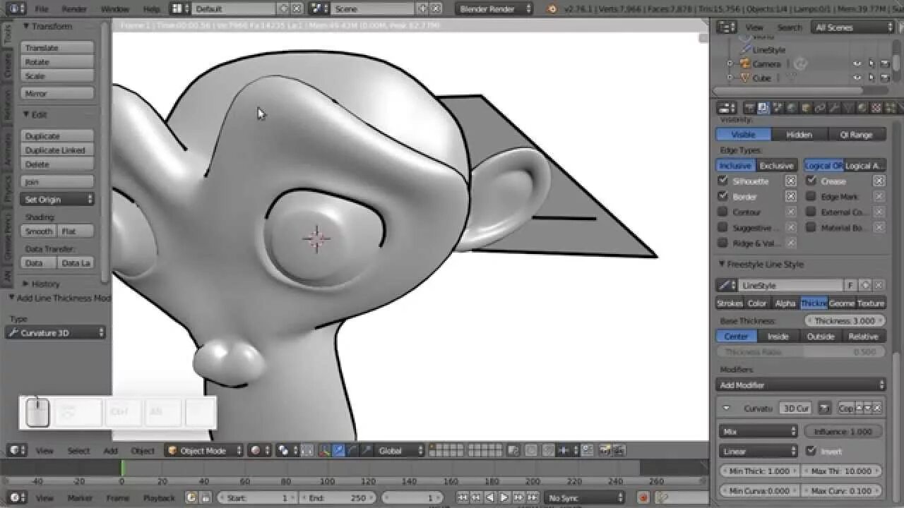
Task: Click the LineStyle icon in outliner
Action: point(744,49)
